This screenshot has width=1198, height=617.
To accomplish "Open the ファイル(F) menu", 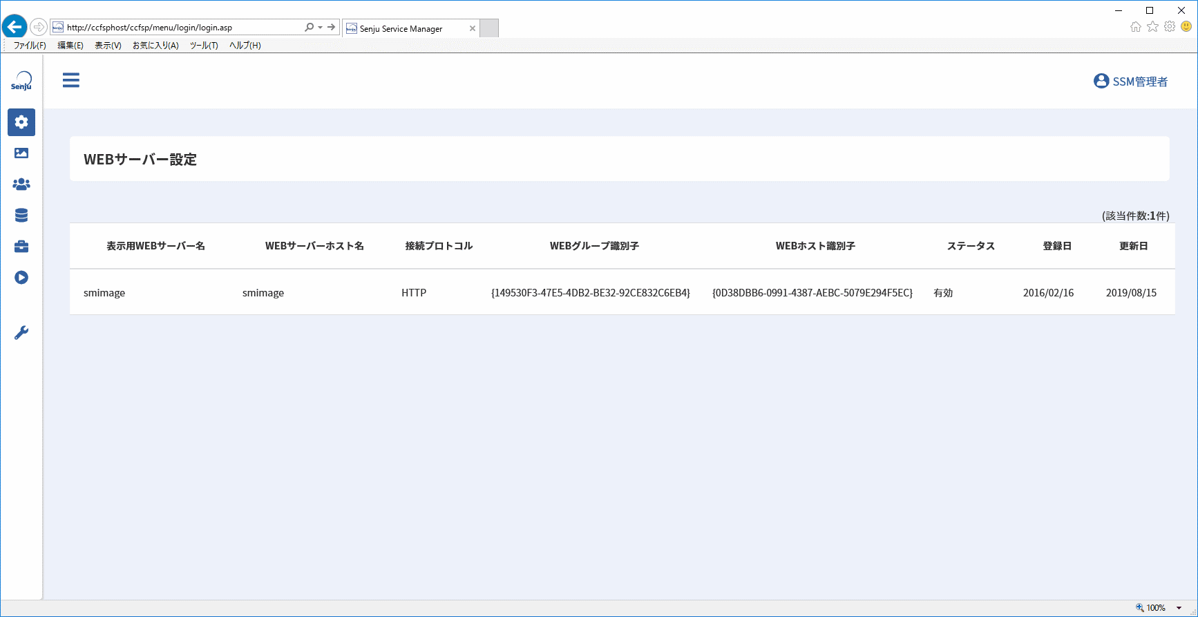I will (30, 46).
